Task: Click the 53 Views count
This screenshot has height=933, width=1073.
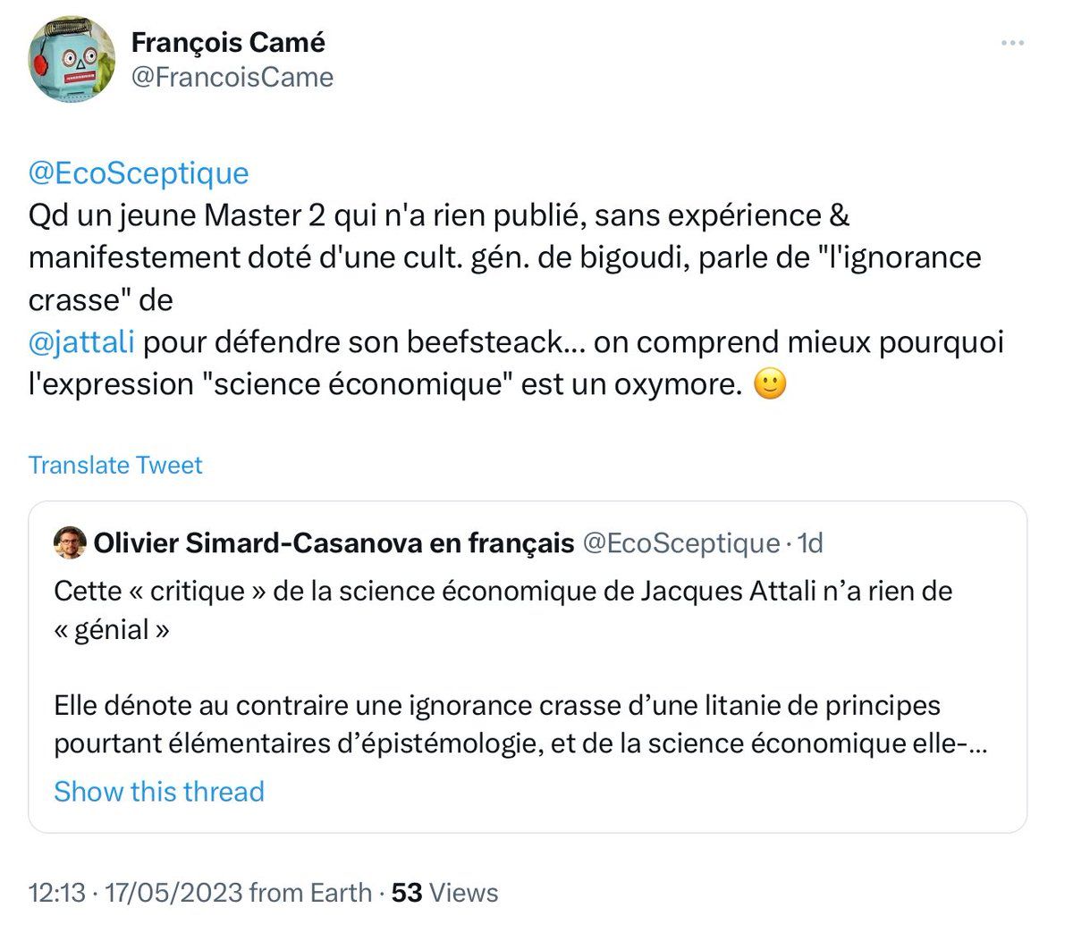Action: point(444,892)
